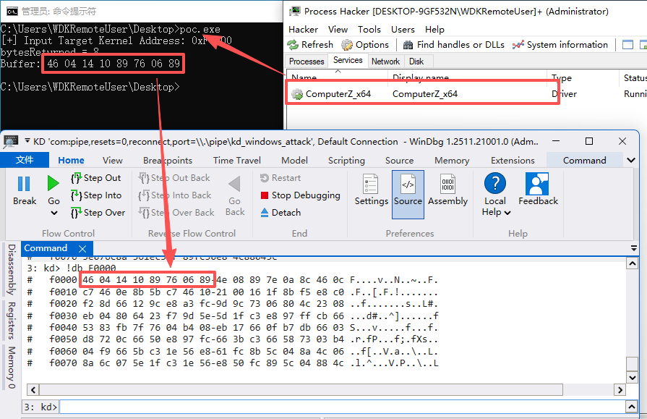Switch to Services tab
Image resolution: width=647 pixels, height=419 pixels.
(348, 60)
